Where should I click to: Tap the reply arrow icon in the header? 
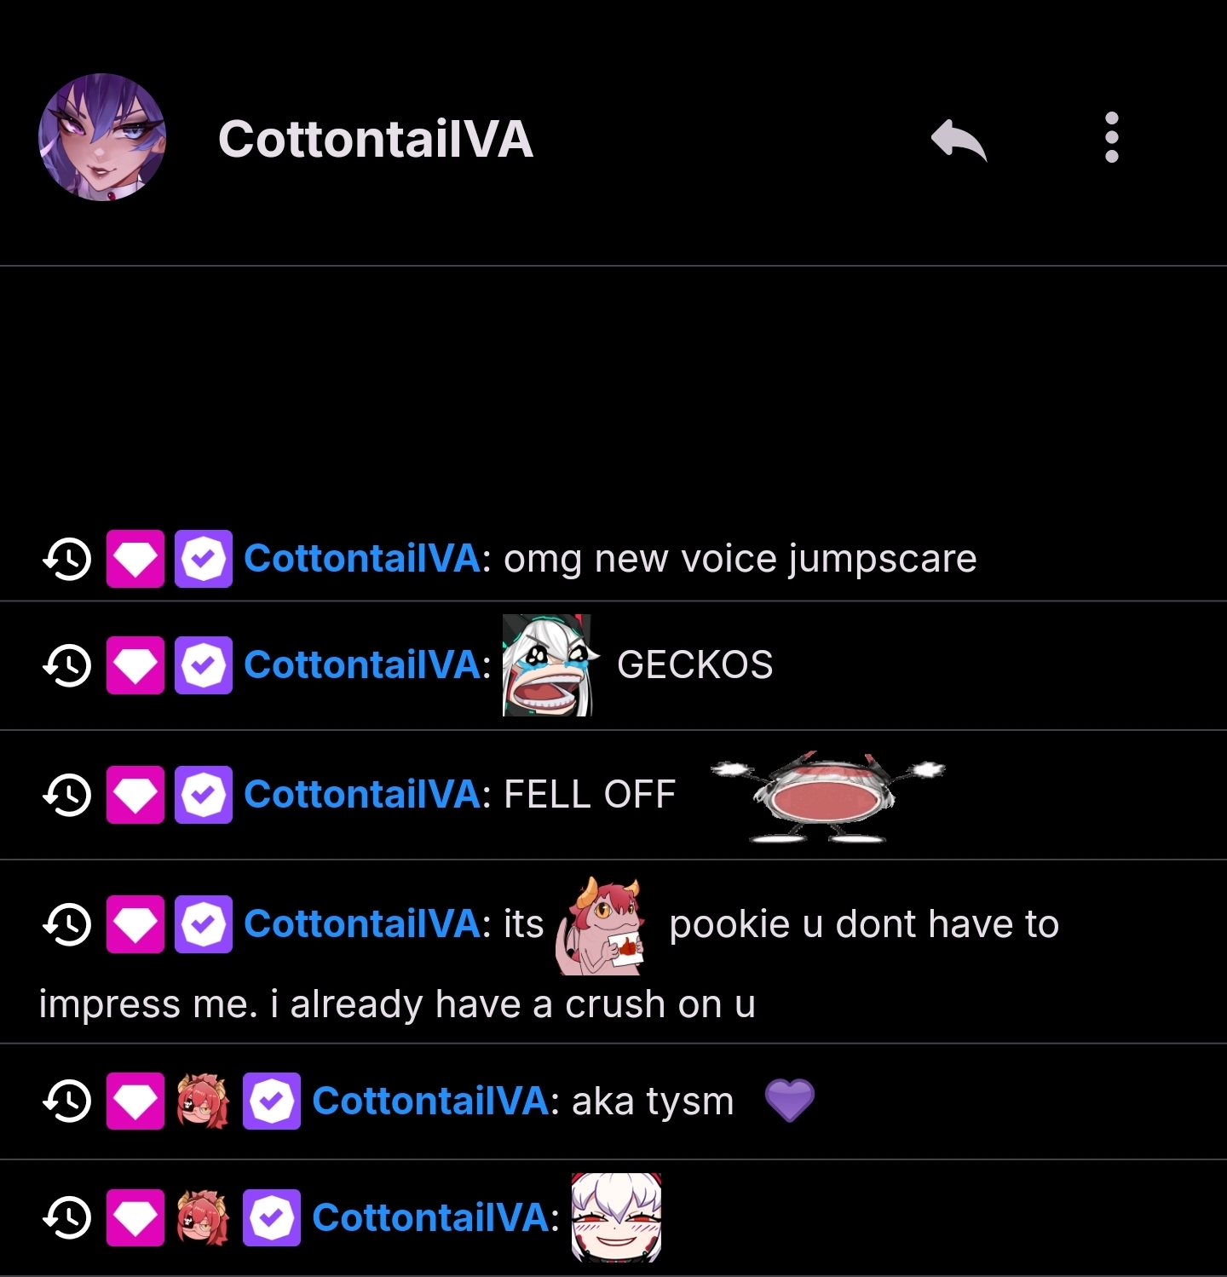pos(959,139)
